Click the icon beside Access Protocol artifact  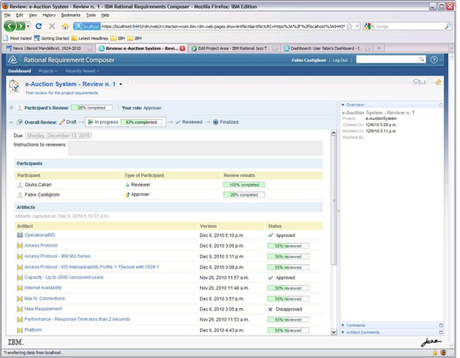20,245
